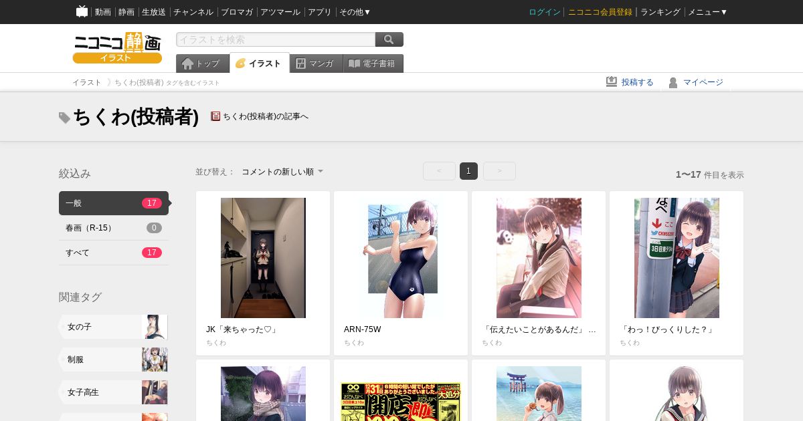This screenshot has height=421, width=803.
Task: Expand the メニュー▼ dropdown
Action: [708, 12]
